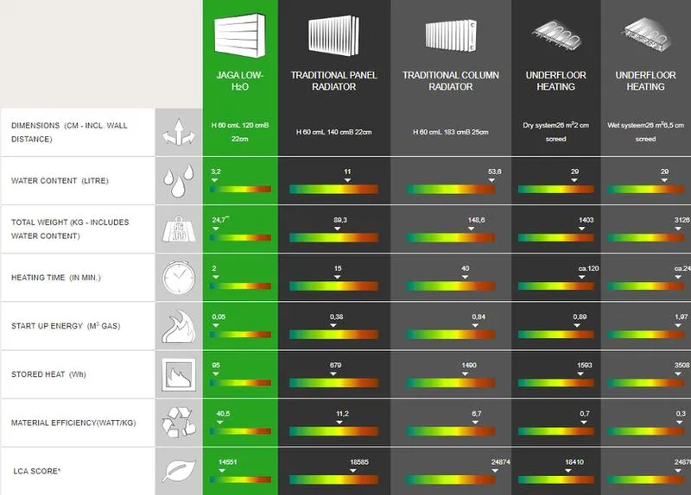Click the dry system underfloor heating image

(556, 36)
